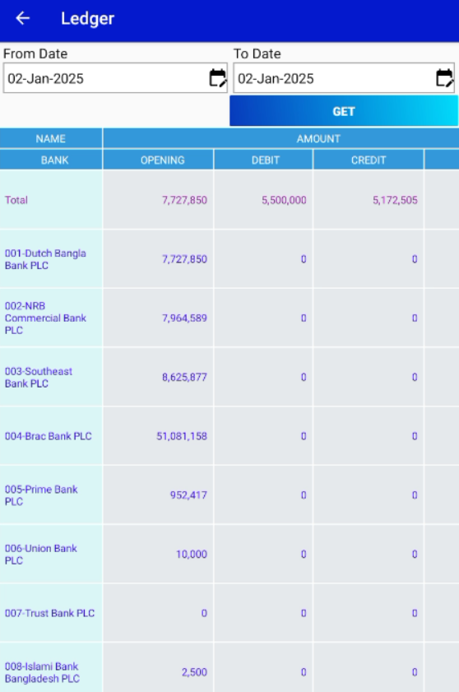The image size is (459, 692).
Task: Select Brac Bank debit amount cell
Action: tap(263, 436)
